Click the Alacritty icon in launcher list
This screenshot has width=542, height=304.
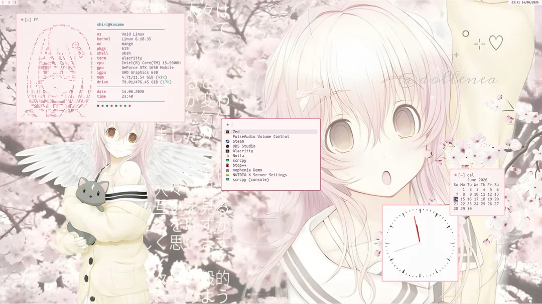coord(227,151)
